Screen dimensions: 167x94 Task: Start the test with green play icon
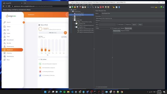[x=96, y=7]
